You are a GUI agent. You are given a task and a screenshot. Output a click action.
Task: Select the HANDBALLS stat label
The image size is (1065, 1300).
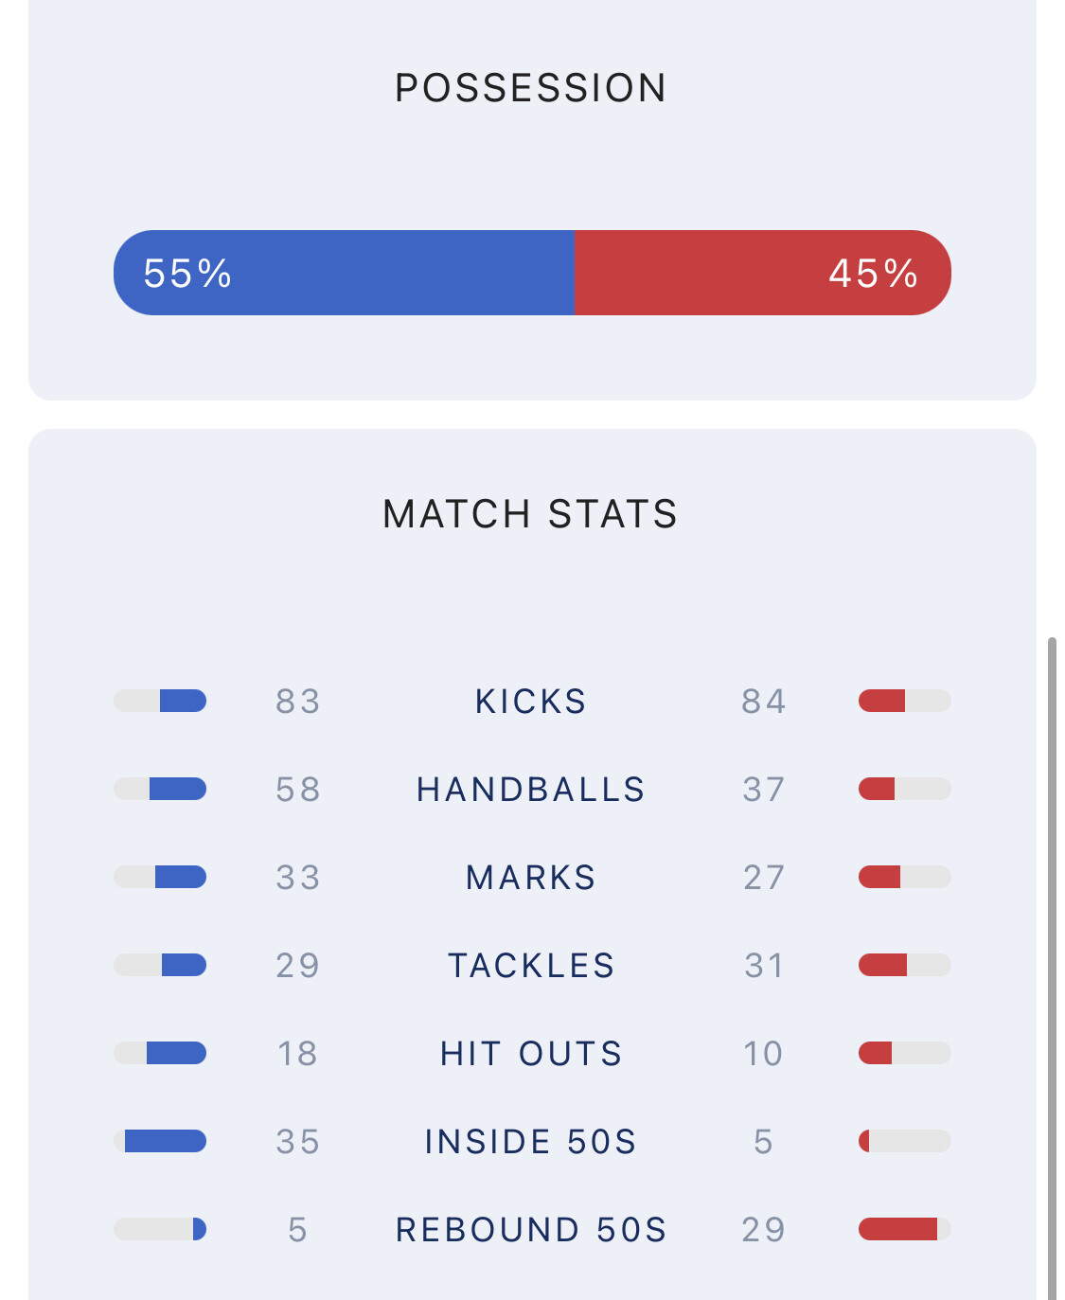(x=531, y=790)
